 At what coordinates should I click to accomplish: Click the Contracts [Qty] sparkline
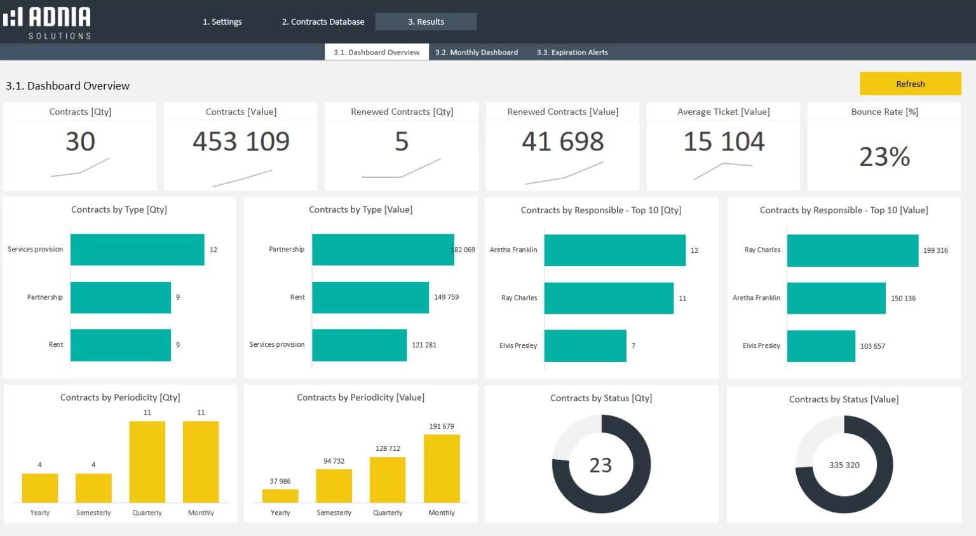(x=80, y=168)
